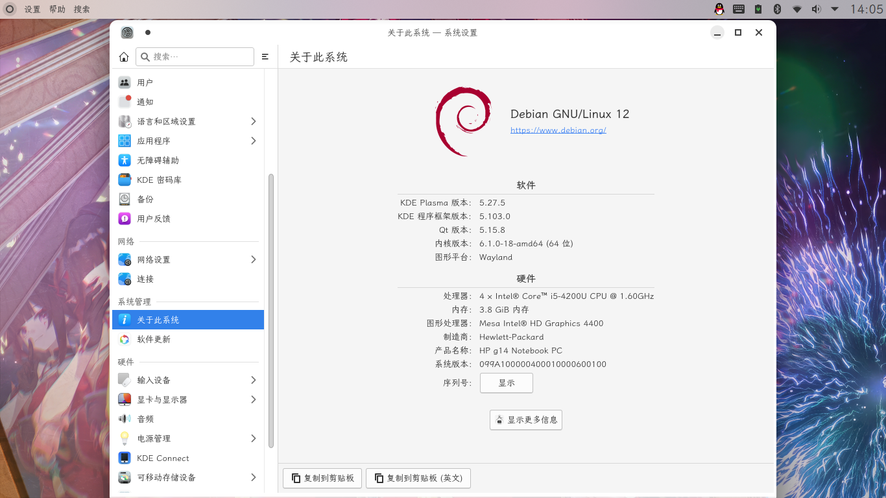Screen dimensions: 886x498
Task: Open the 备份 backup icon
Action: 125,199
